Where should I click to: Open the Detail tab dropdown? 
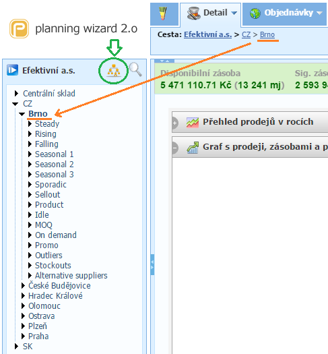(234, 13)
